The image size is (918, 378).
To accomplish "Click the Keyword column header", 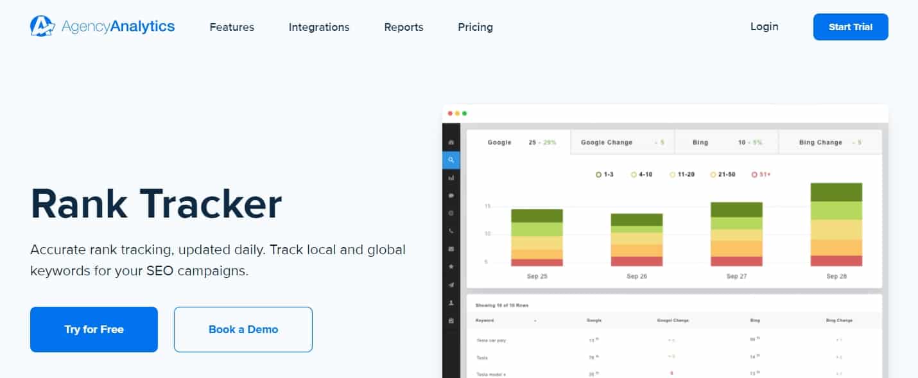I will (485, 320).
